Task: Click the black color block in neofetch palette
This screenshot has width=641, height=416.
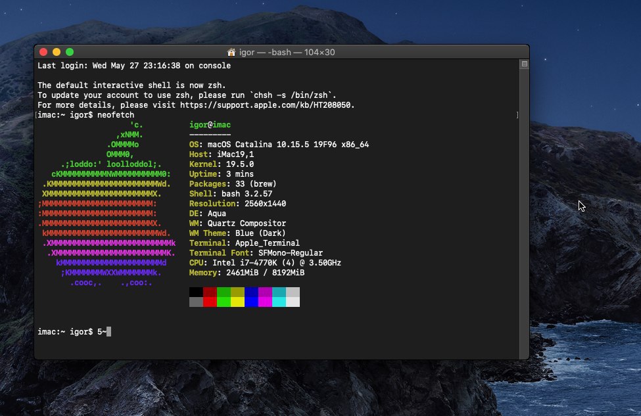Action: click(196, 292)
